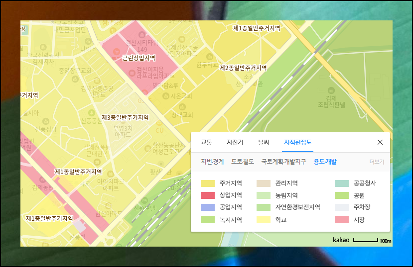Open the 국토계획·개발지구 sub-tab
This screenshot has width=413, height=267.
pos(283,162)
